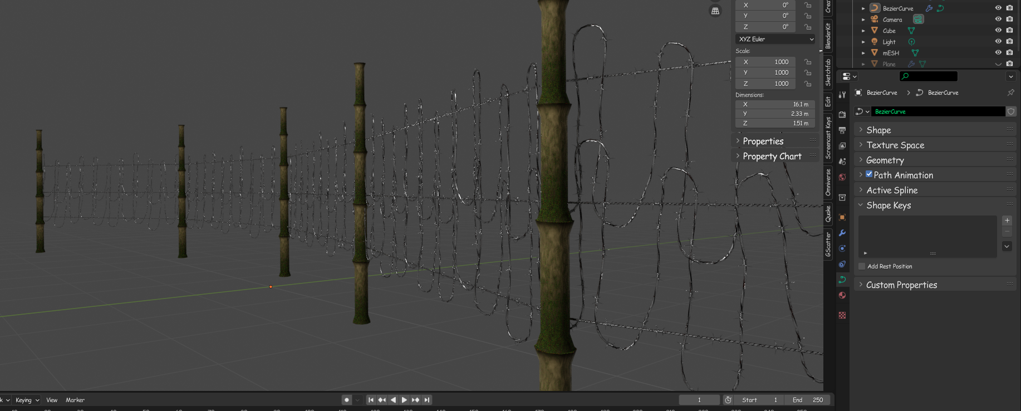This screenshot has width=1021, height=411.
Task: Click the pin icon in properties header
Action: pyautogui.click(x=1010, y=92)
